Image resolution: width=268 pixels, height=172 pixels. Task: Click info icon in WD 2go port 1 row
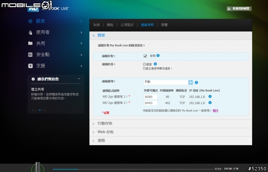pos(210,97)
